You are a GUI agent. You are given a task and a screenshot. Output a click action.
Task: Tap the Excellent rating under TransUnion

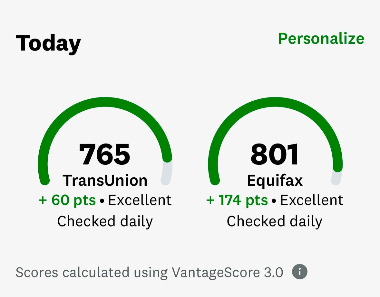140,200
